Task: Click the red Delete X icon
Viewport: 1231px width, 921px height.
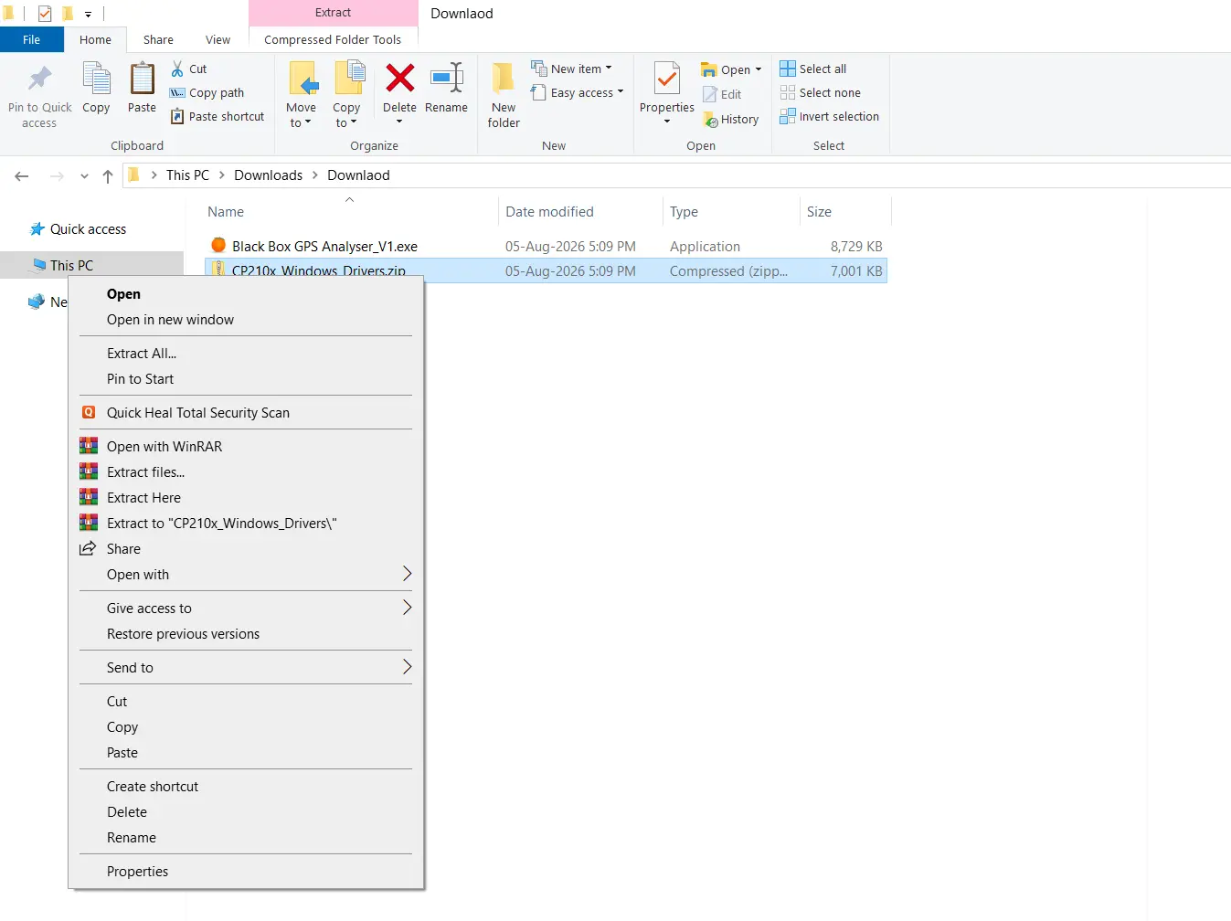Action: point(399,79)
